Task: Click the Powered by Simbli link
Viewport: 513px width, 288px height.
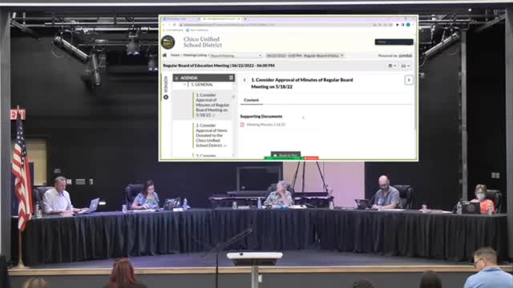Action: [x=395, y=55]
